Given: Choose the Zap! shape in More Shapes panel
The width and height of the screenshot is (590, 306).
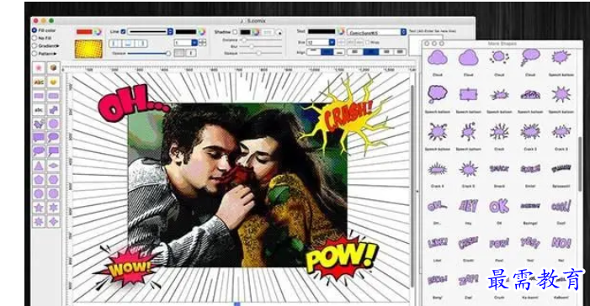Looking at the screenshot, I should point(468,280).
